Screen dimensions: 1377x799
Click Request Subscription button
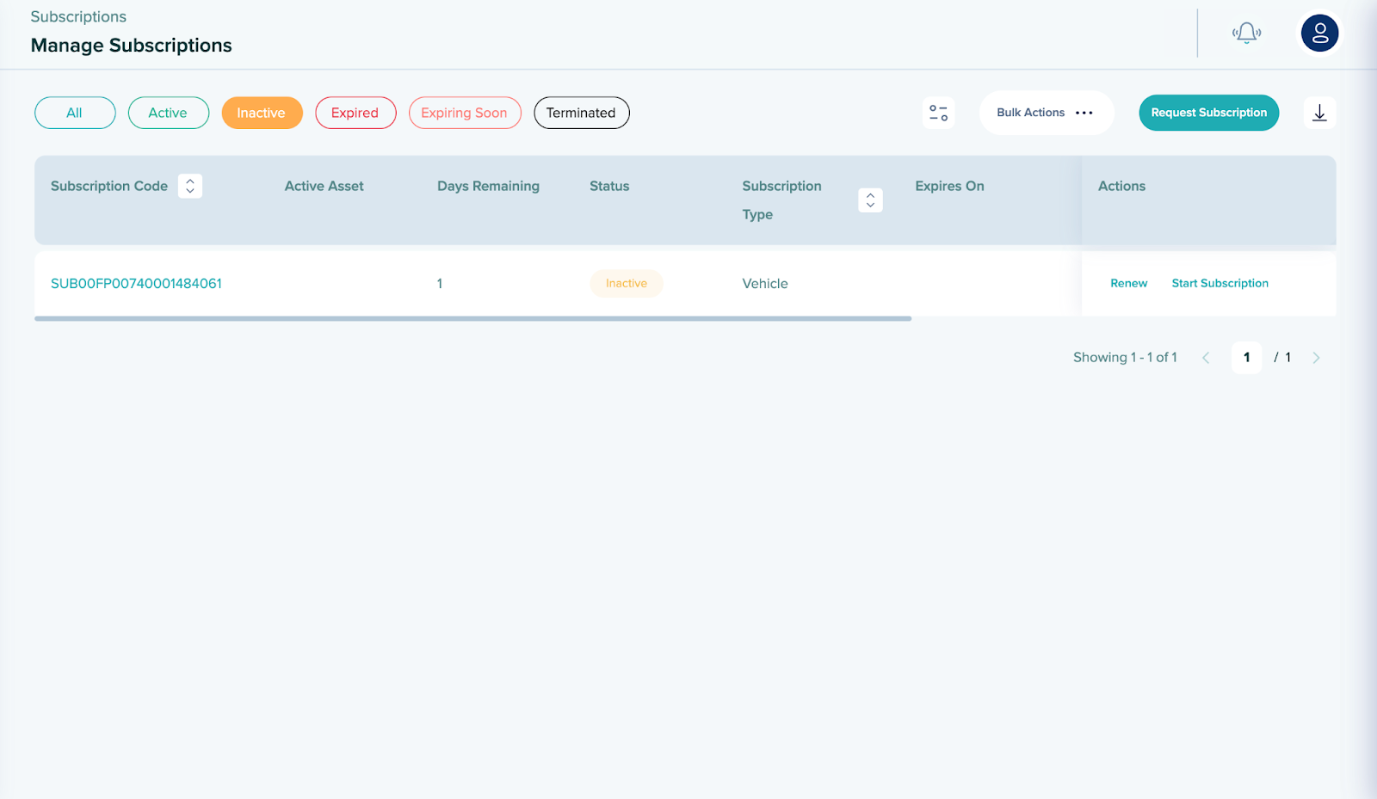tap(1208, 113)
